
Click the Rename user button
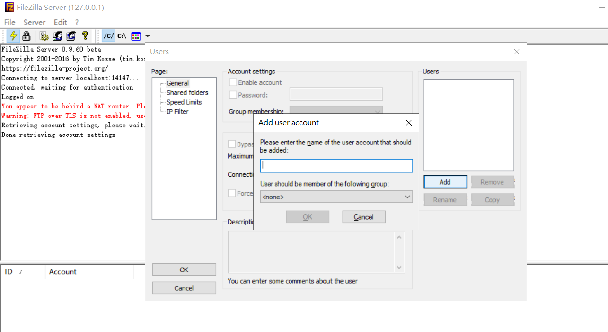(x=445, y=200)
